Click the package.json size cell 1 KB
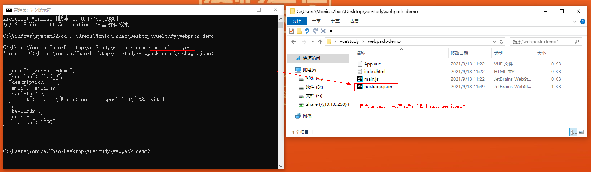This screenshot has width=591, height=172. click(556, 87)
